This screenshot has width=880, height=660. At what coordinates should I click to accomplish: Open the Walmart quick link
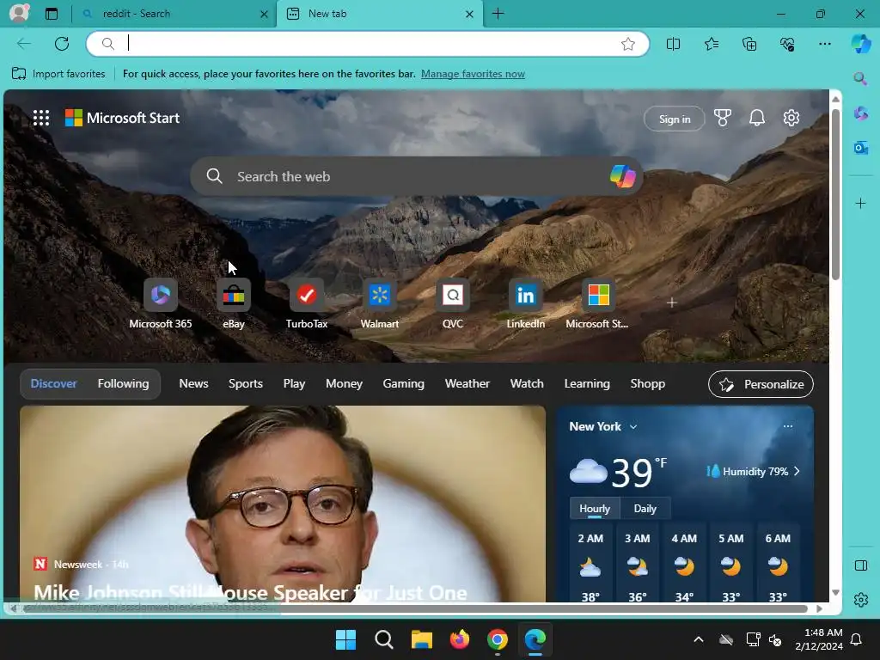point(379,303)
